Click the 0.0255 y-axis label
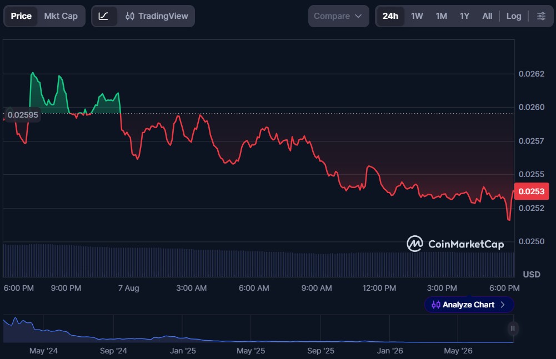This screenshot has width=556, height=359. point(531,174)
